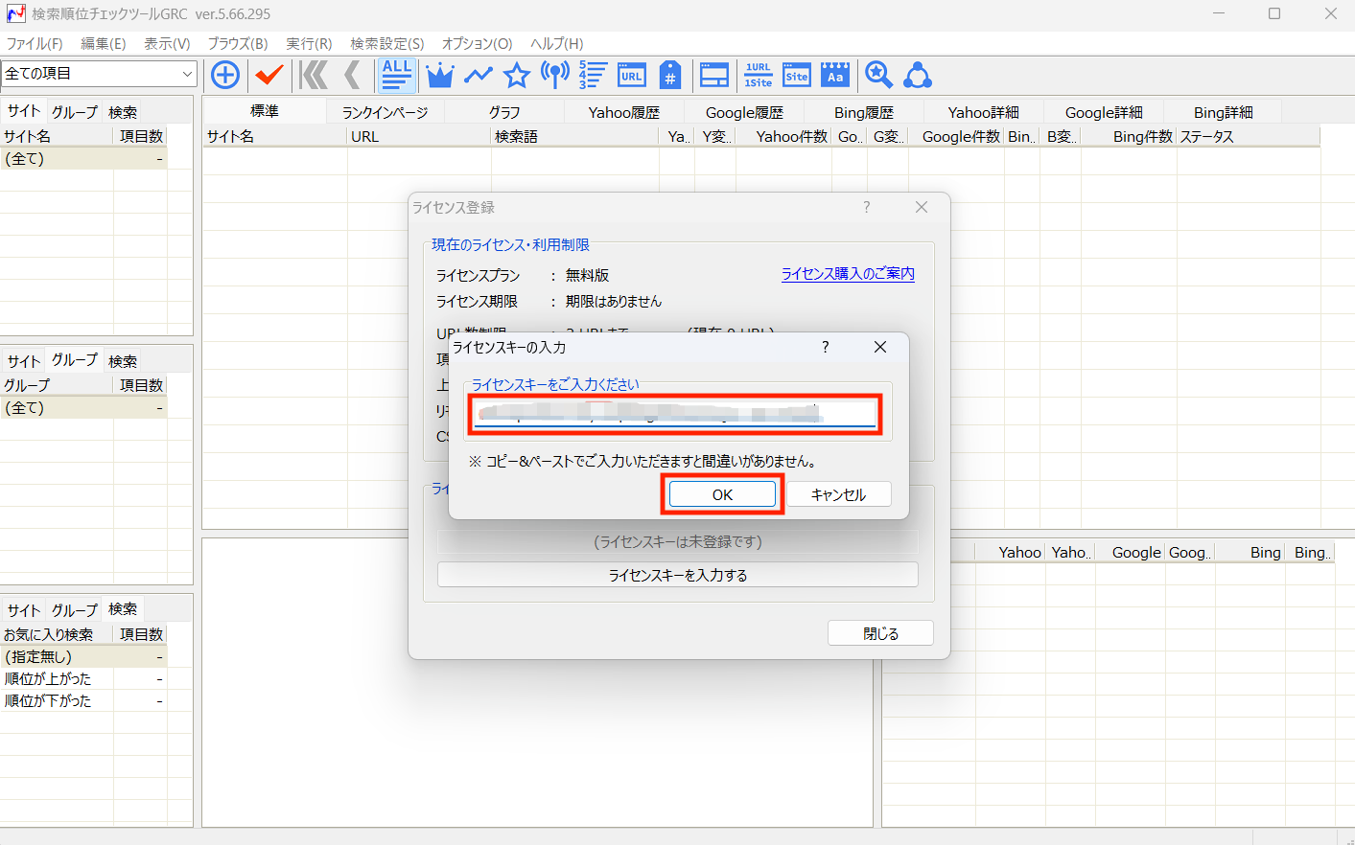Switch to the ランクインページ tab

(x=385, y=112)
